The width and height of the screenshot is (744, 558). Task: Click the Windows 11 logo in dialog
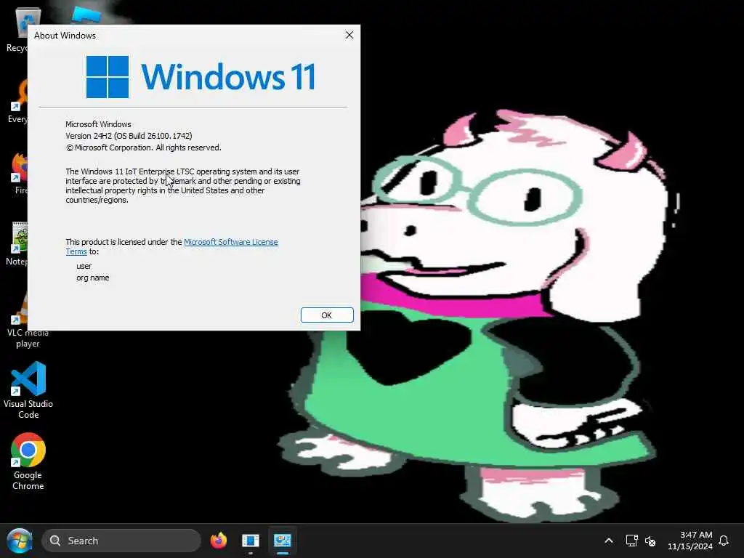(201, 76)
